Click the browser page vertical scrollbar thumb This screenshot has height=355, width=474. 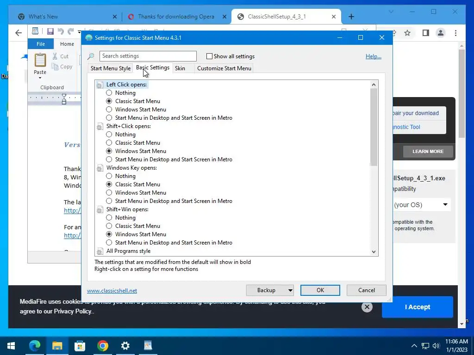462,93
